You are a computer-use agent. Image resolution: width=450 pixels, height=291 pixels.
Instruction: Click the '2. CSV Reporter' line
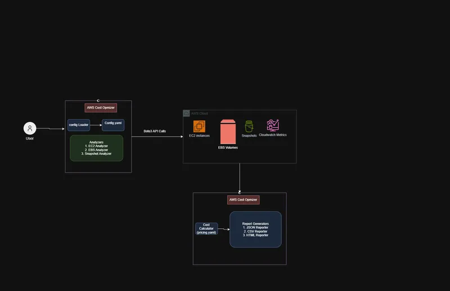click(x=255, y=231)
